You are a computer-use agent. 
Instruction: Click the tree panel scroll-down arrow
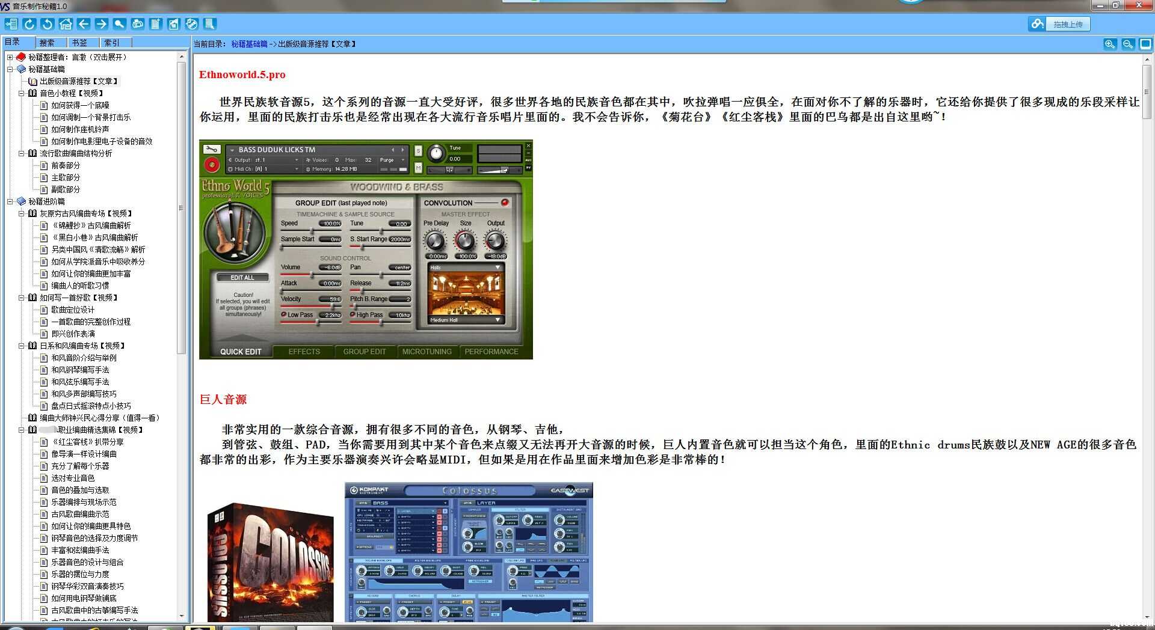pos(182,616)
